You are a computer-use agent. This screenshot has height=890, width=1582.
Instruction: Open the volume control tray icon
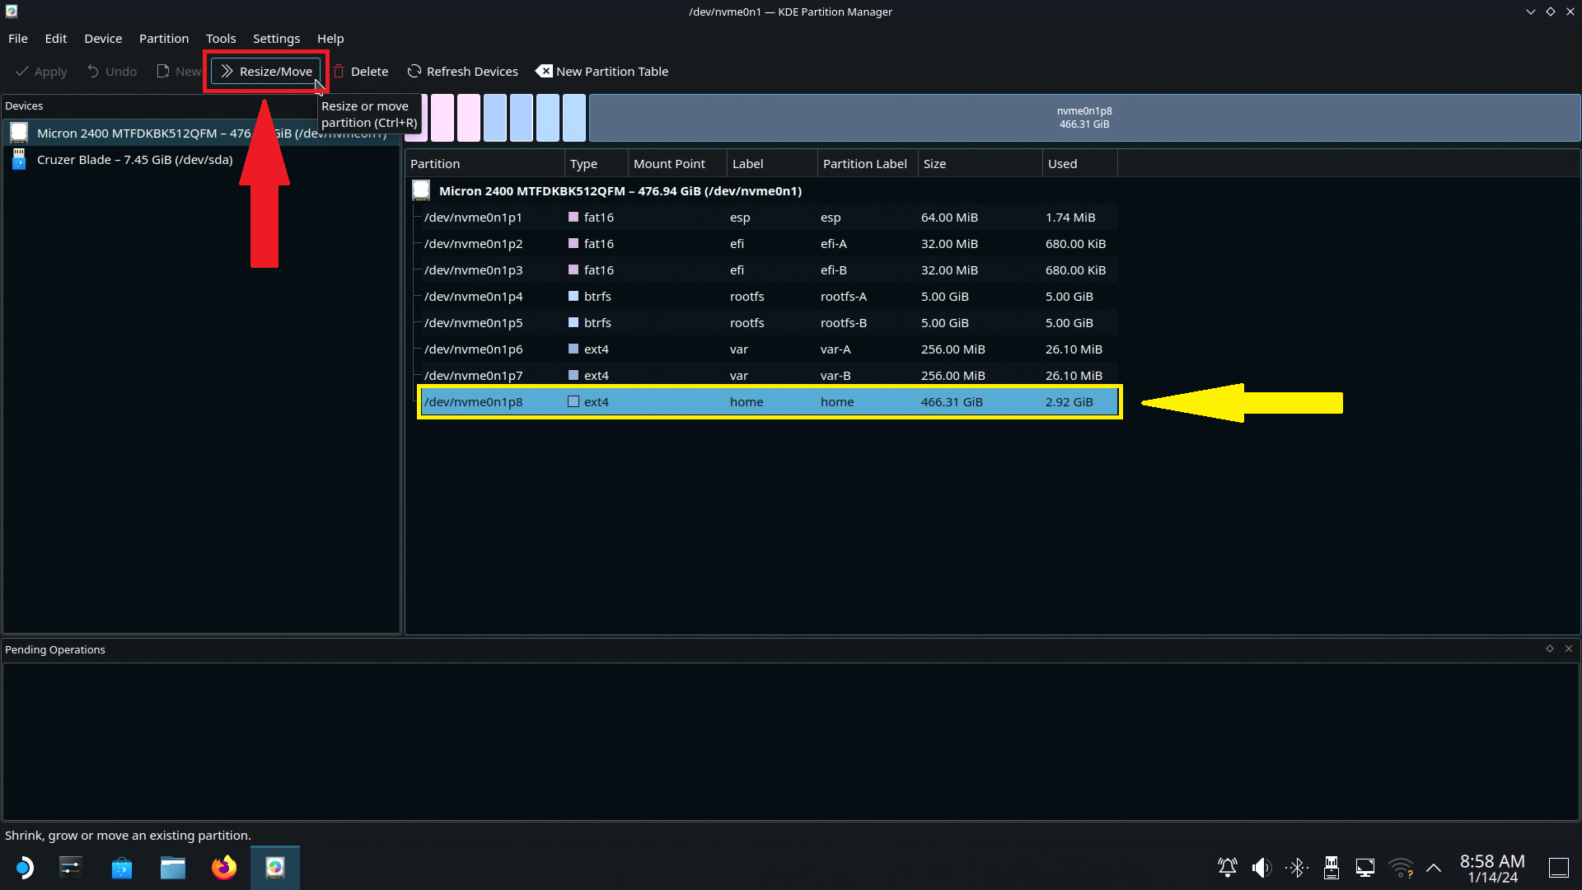(x=1261, y=868)
